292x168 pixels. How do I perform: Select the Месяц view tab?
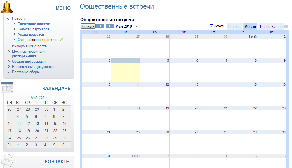250,27
